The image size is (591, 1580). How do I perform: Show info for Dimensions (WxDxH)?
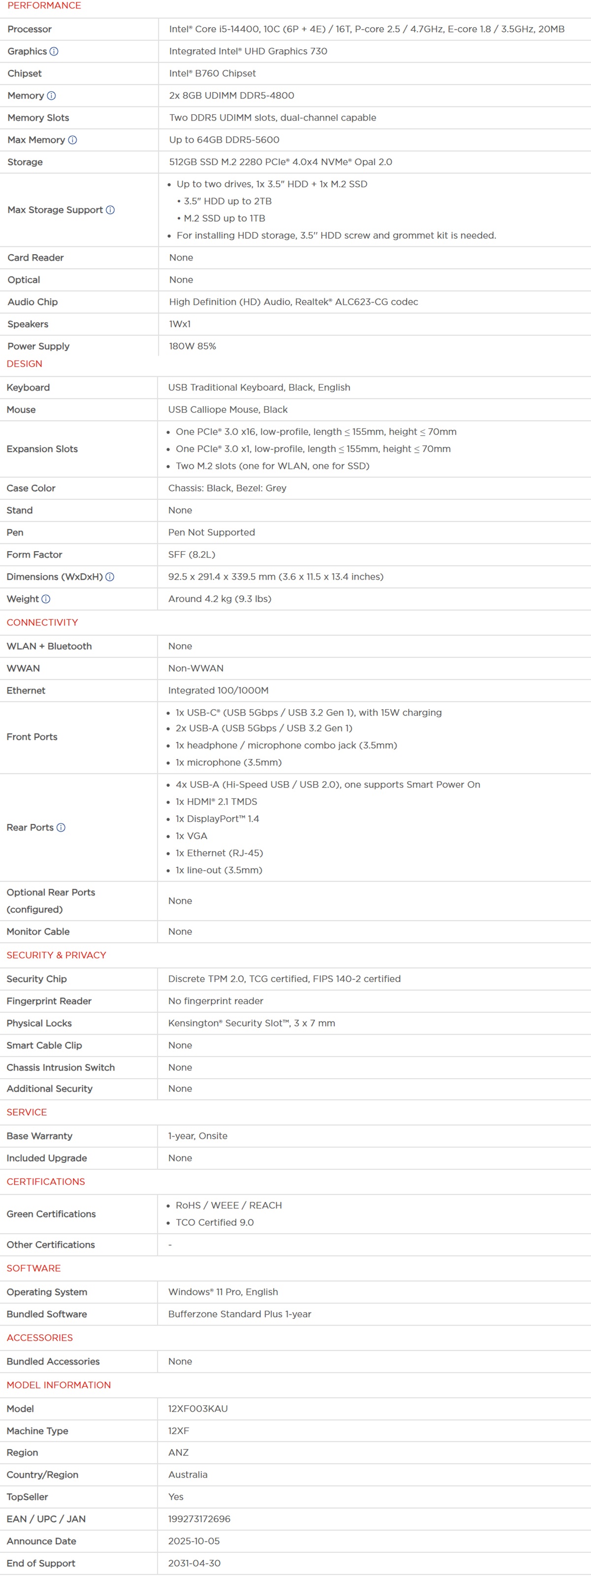point(110,577)
